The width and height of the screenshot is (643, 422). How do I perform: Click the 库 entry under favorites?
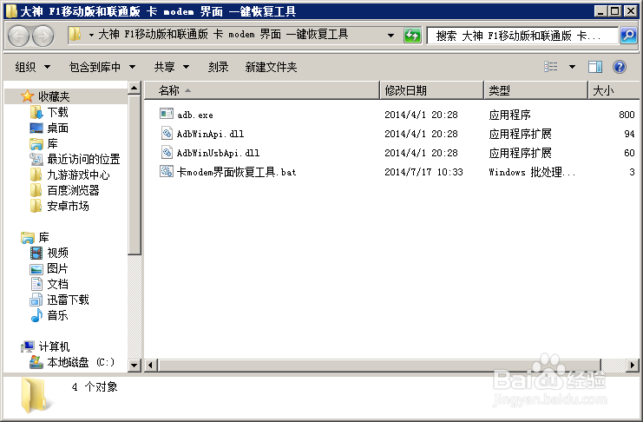[52, 143]
